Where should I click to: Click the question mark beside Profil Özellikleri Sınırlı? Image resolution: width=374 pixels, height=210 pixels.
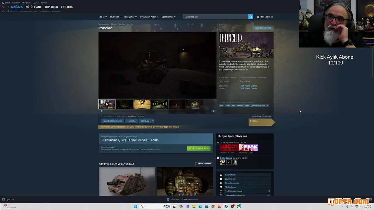pos(269,191)
